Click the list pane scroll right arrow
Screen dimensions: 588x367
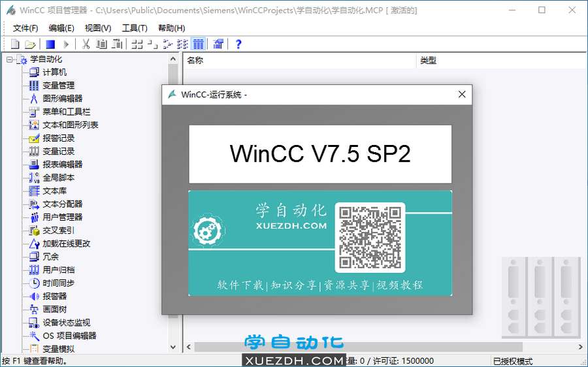(x=581, y=347)
